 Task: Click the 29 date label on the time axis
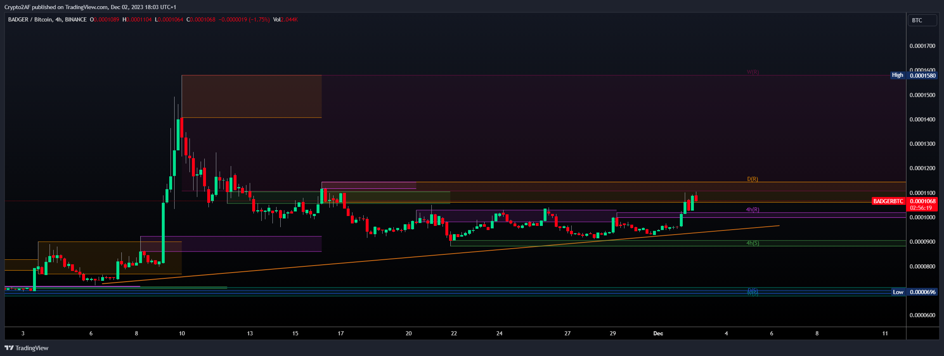[x=613, y=333]
